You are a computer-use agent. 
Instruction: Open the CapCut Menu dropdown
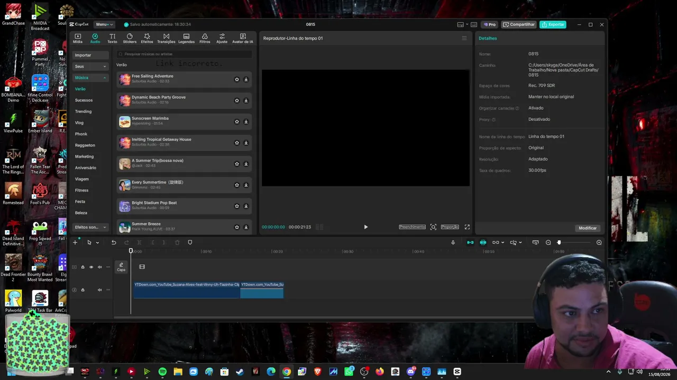coord(104,24)
